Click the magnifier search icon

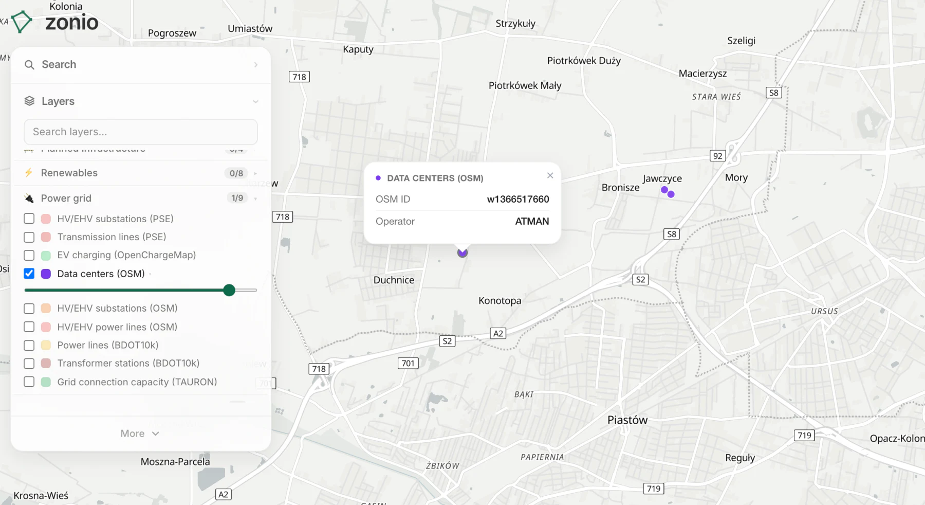click(30, 65)
